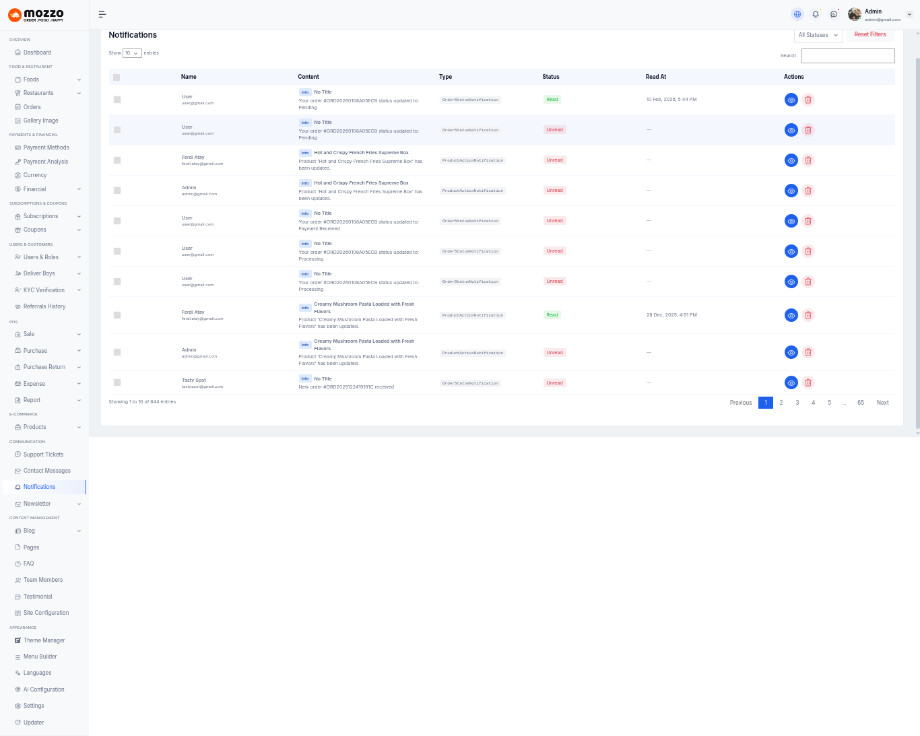Check the select-all checkbox in table header
This screenshot has width=920, height=736.
pos(117,77)
